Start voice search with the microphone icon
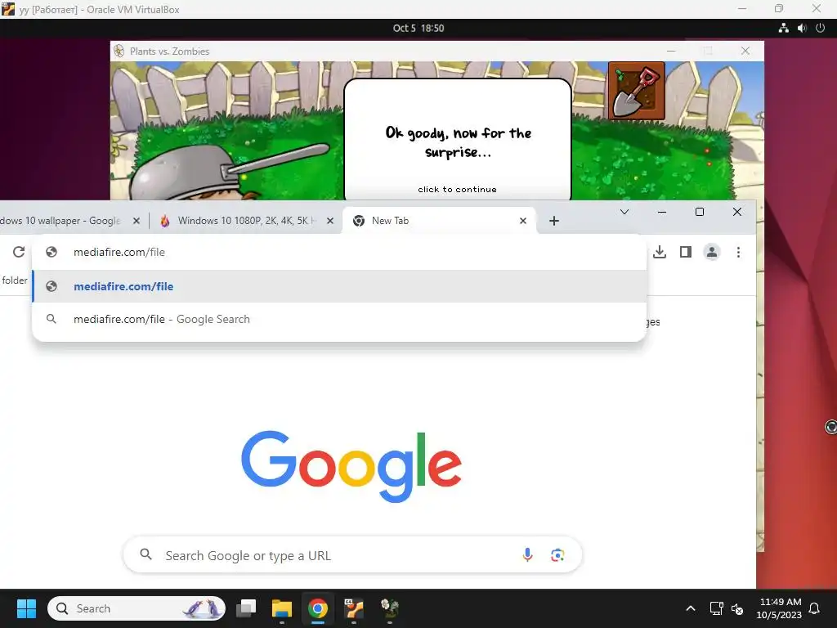837x628 pixels. 527,555
